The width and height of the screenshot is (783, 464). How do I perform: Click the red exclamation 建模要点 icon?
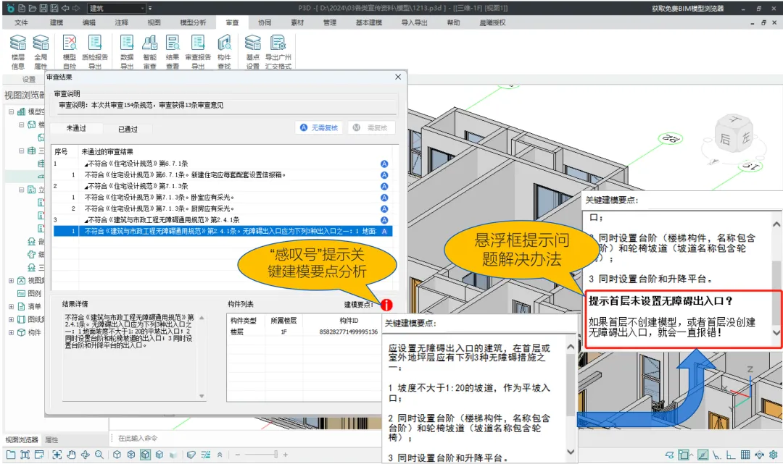coord(387,305)
